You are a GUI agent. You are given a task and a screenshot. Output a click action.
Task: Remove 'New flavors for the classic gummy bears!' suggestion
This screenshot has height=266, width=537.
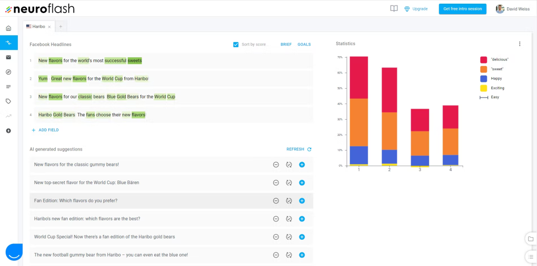pos(276,165)
